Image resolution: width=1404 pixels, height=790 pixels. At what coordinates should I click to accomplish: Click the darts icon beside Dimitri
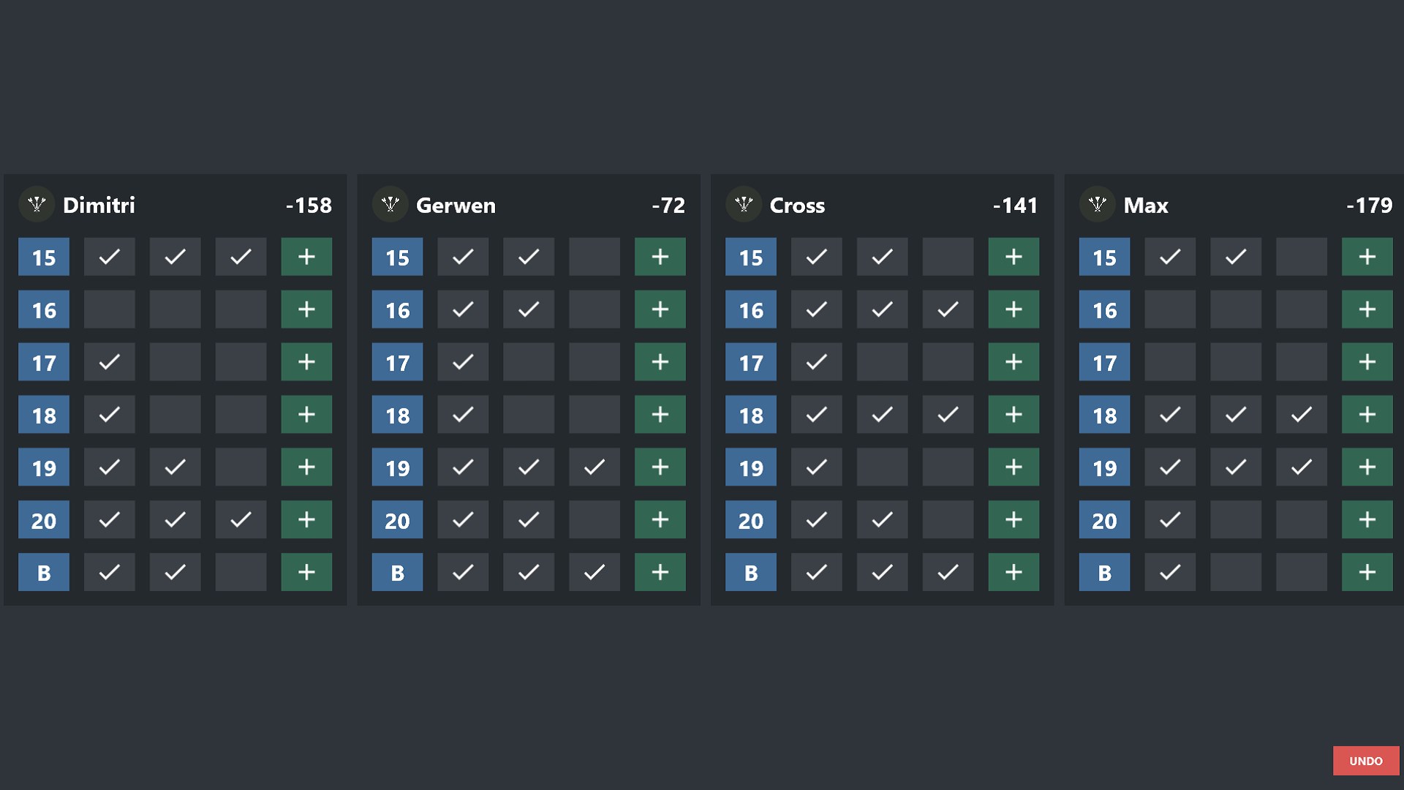point(37,204)
